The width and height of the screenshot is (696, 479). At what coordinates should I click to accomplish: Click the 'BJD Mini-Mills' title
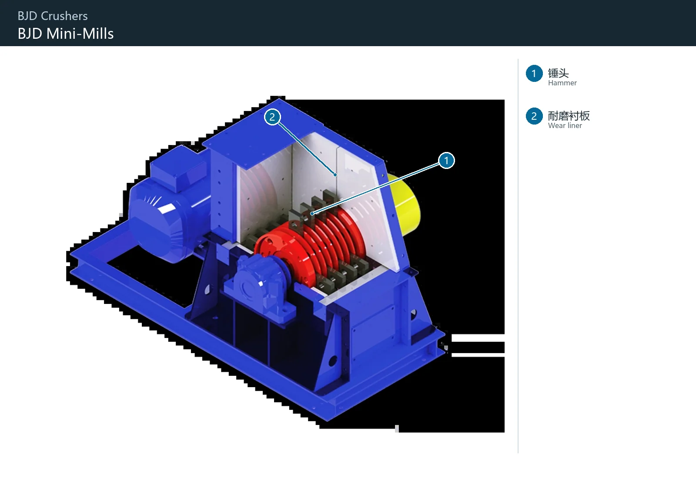click(66, 34)
